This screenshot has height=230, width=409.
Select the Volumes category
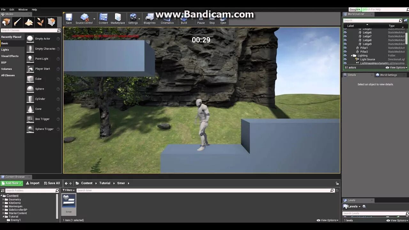pos(6,69)
